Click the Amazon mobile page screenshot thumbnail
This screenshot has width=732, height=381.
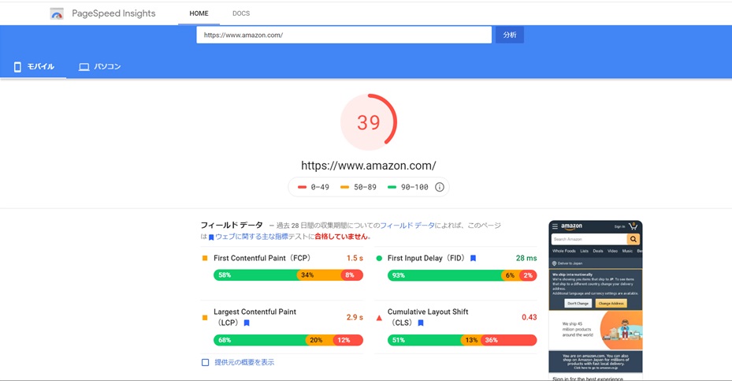point(595,300)
